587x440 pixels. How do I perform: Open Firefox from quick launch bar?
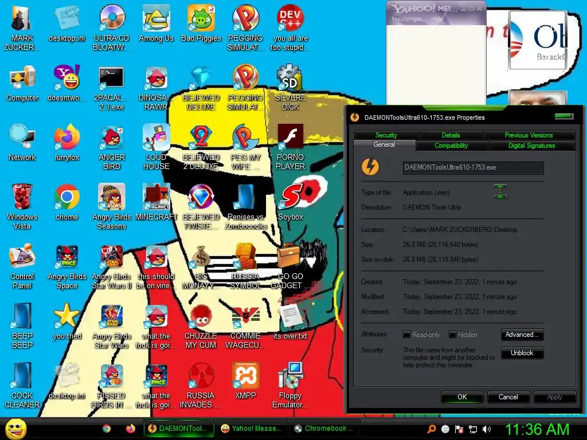point(130,429)
